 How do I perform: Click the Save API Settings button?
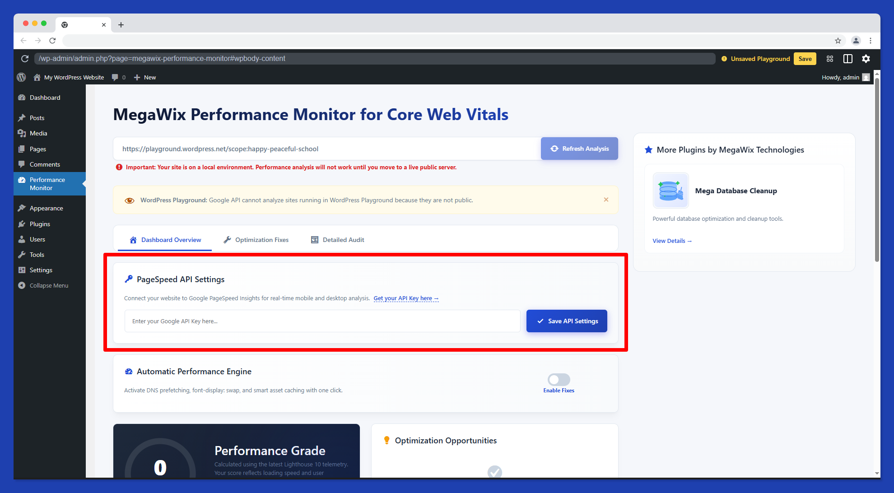[566, 321]
